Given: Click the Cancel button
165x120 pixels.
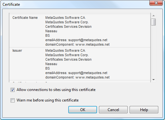Looking at the screenshot, I should 113,109.
